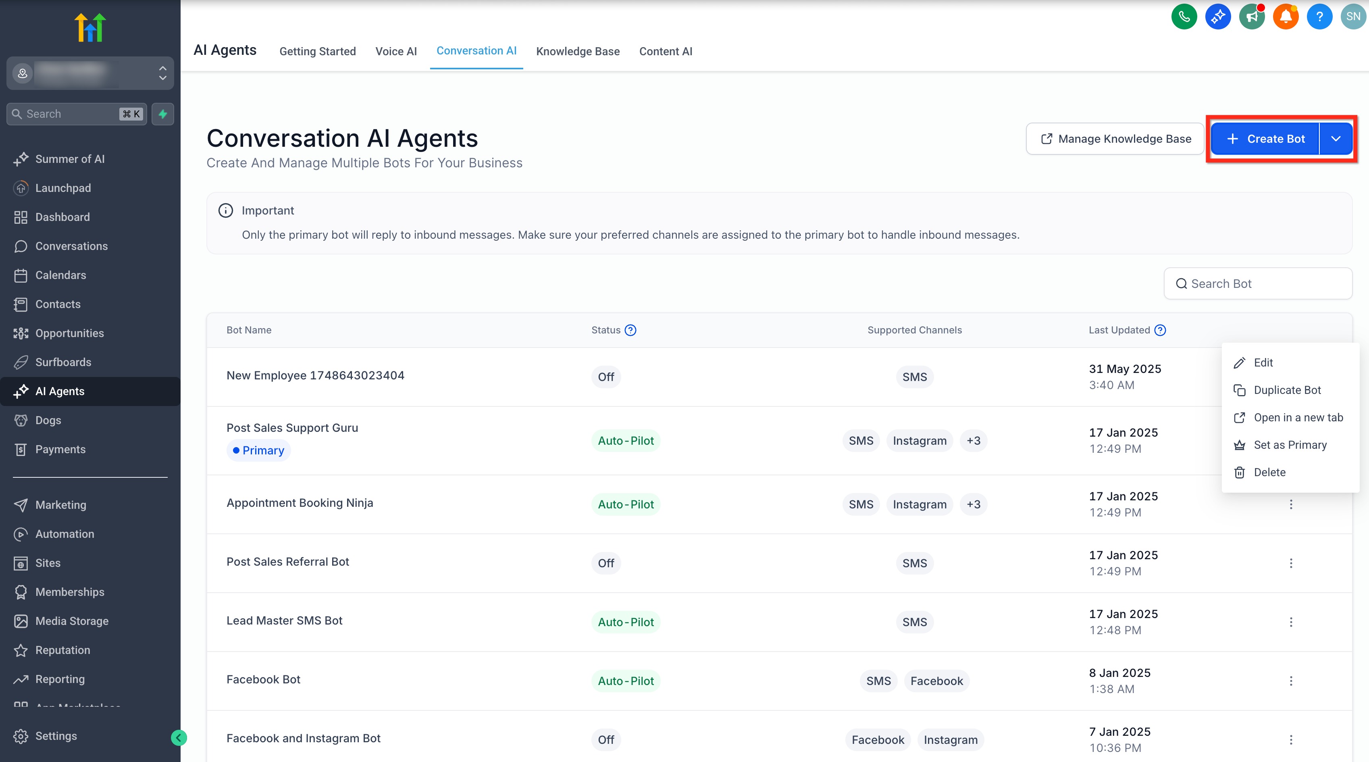1369x762 pixels.
Task: Switch to the Voice AI tab
Action: coord(396,51)
